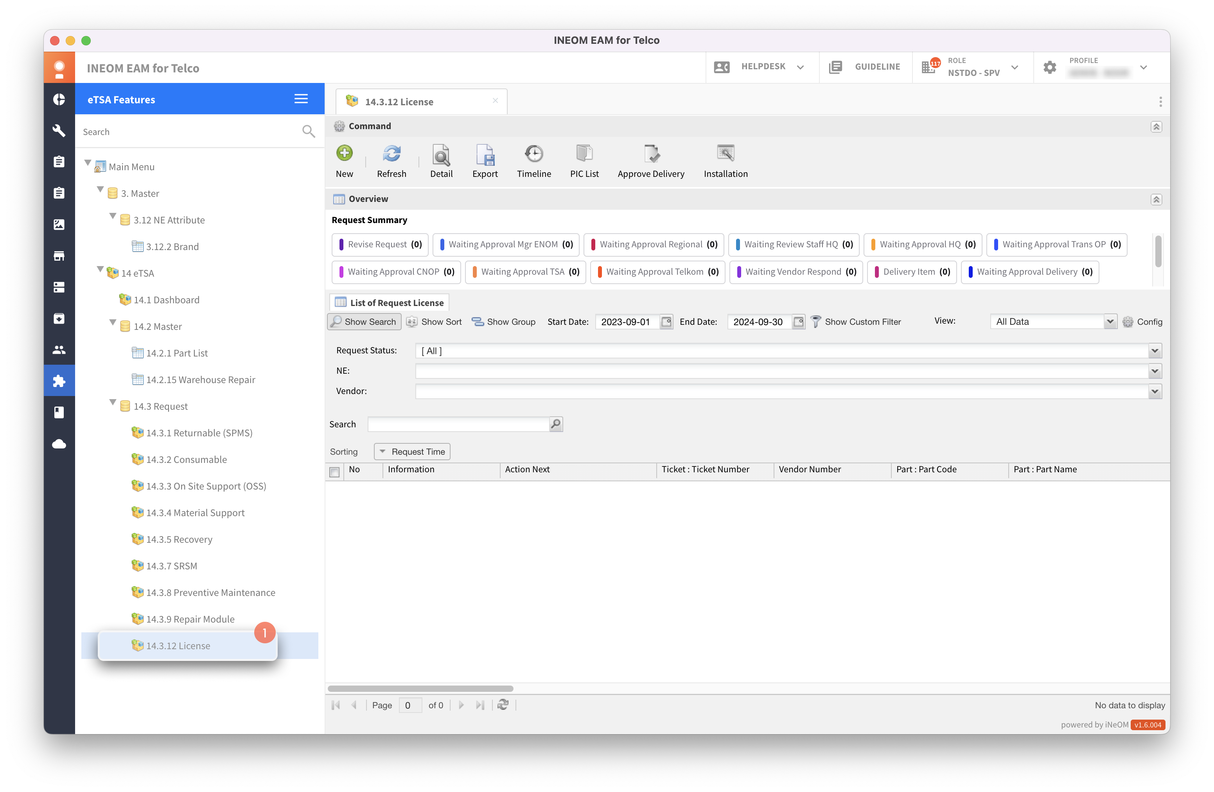Open the Vendor dropdown arrow

point(1155,391)
